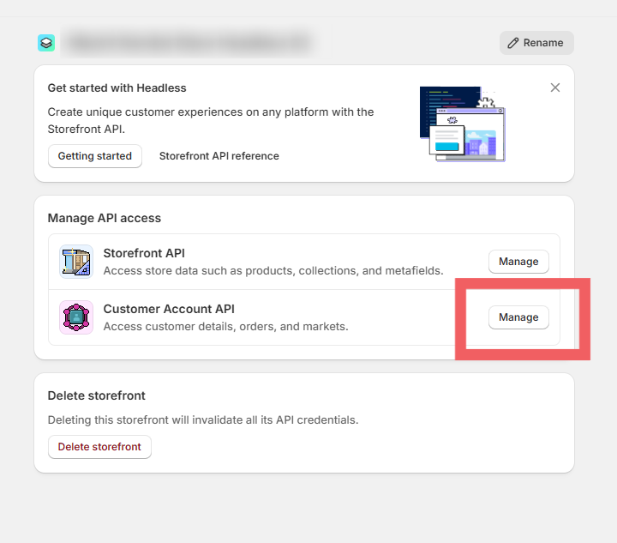Click the Customer Account API icon
Viewport: 617px width, 543px height.
point(76,317)
